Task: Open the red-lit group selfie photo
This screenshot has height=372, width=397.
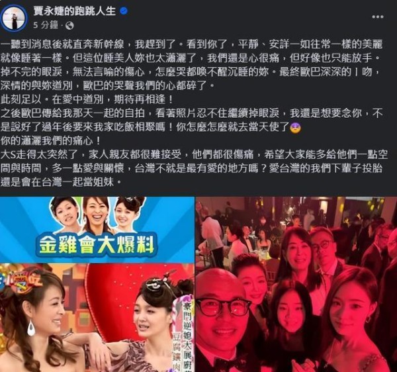Action: pyautogui.click(x=296, y=284)
